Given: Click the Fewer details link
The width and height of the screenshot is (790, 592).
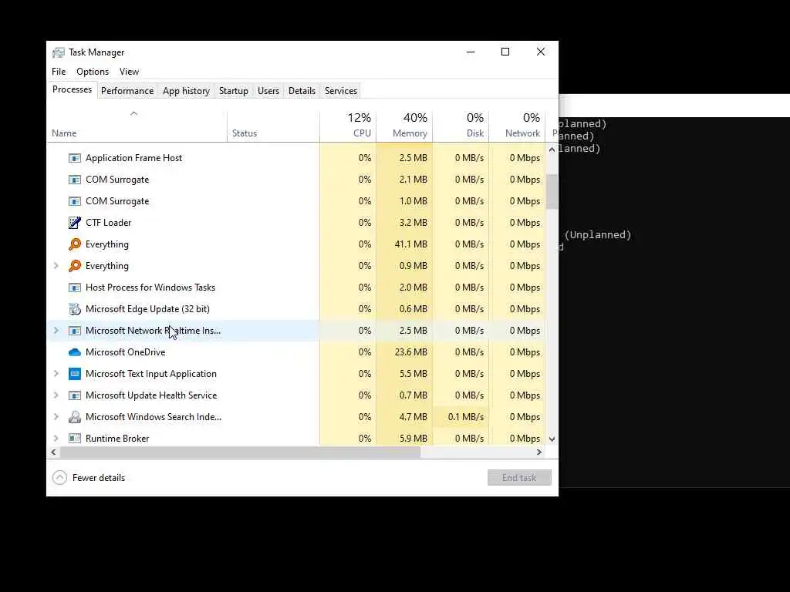Looking at the screenshot, I should [x=99, y=478].
